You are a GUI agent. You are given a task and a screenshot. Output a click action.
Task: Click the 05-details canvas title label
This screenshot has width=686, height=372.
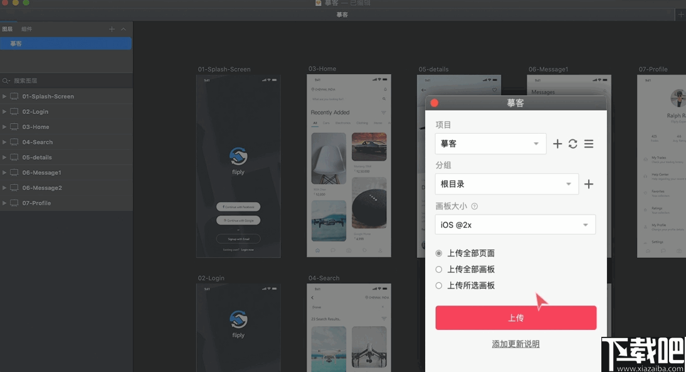tap(433, 69)
